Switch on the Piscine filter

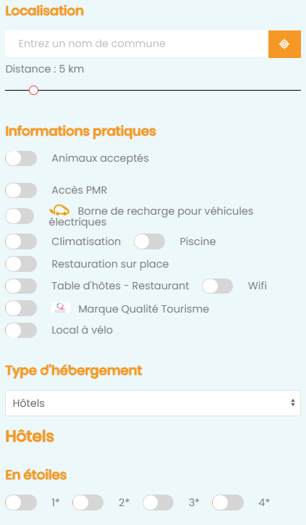[149, 241]
